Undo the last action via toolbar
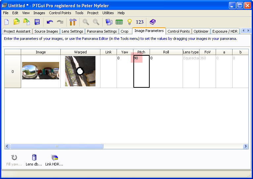 tap(50, 22)
